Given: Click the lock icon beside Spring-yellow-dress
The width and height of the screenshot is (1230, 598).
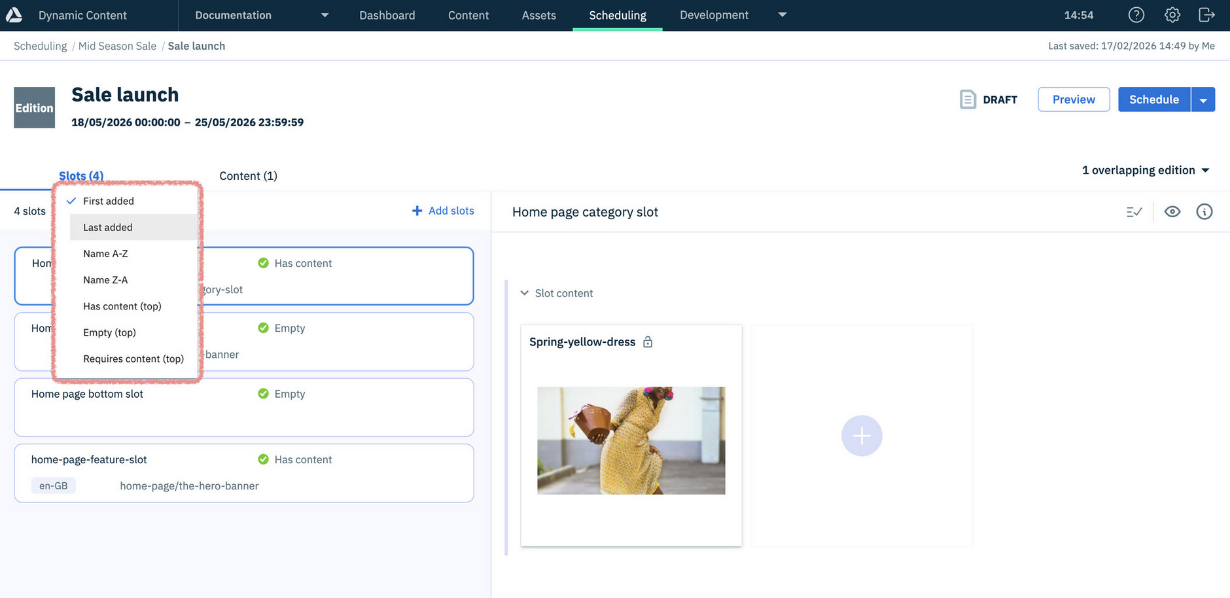Looking at the screenshot, I should coord(648,342).
